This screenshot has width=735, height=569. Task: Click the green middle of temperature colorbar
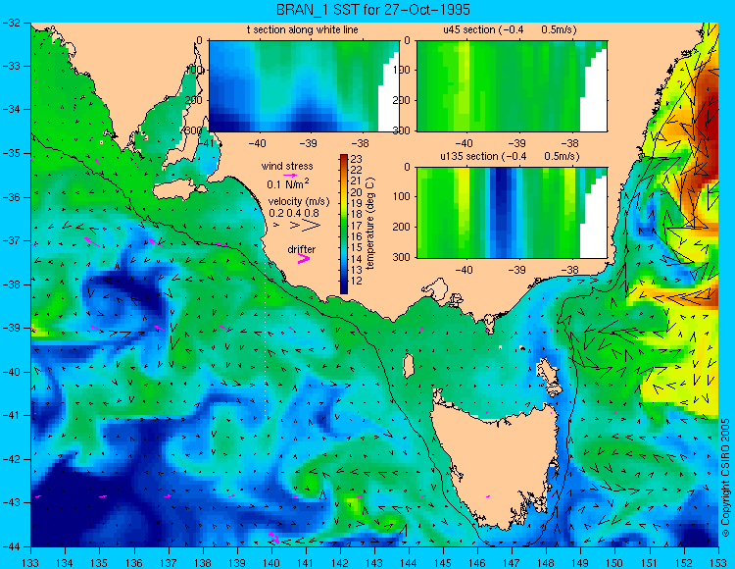coord(344,225)
